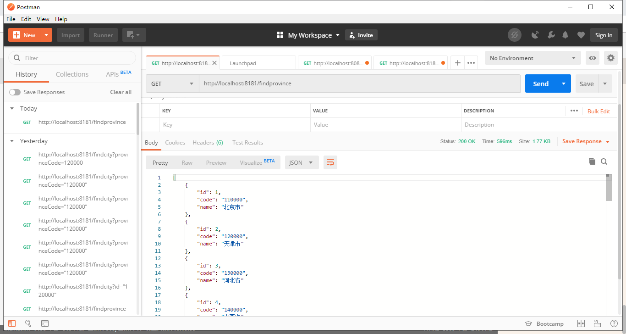
Task: Open Send button dropdown arrow
Action: coord(564,83)
